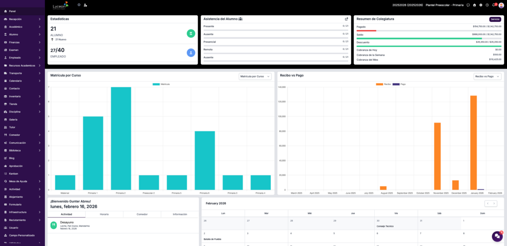The image size is (507, 246).
Task: Open external link icon in Asistencia del Alumno
Action: pos(347,19)
